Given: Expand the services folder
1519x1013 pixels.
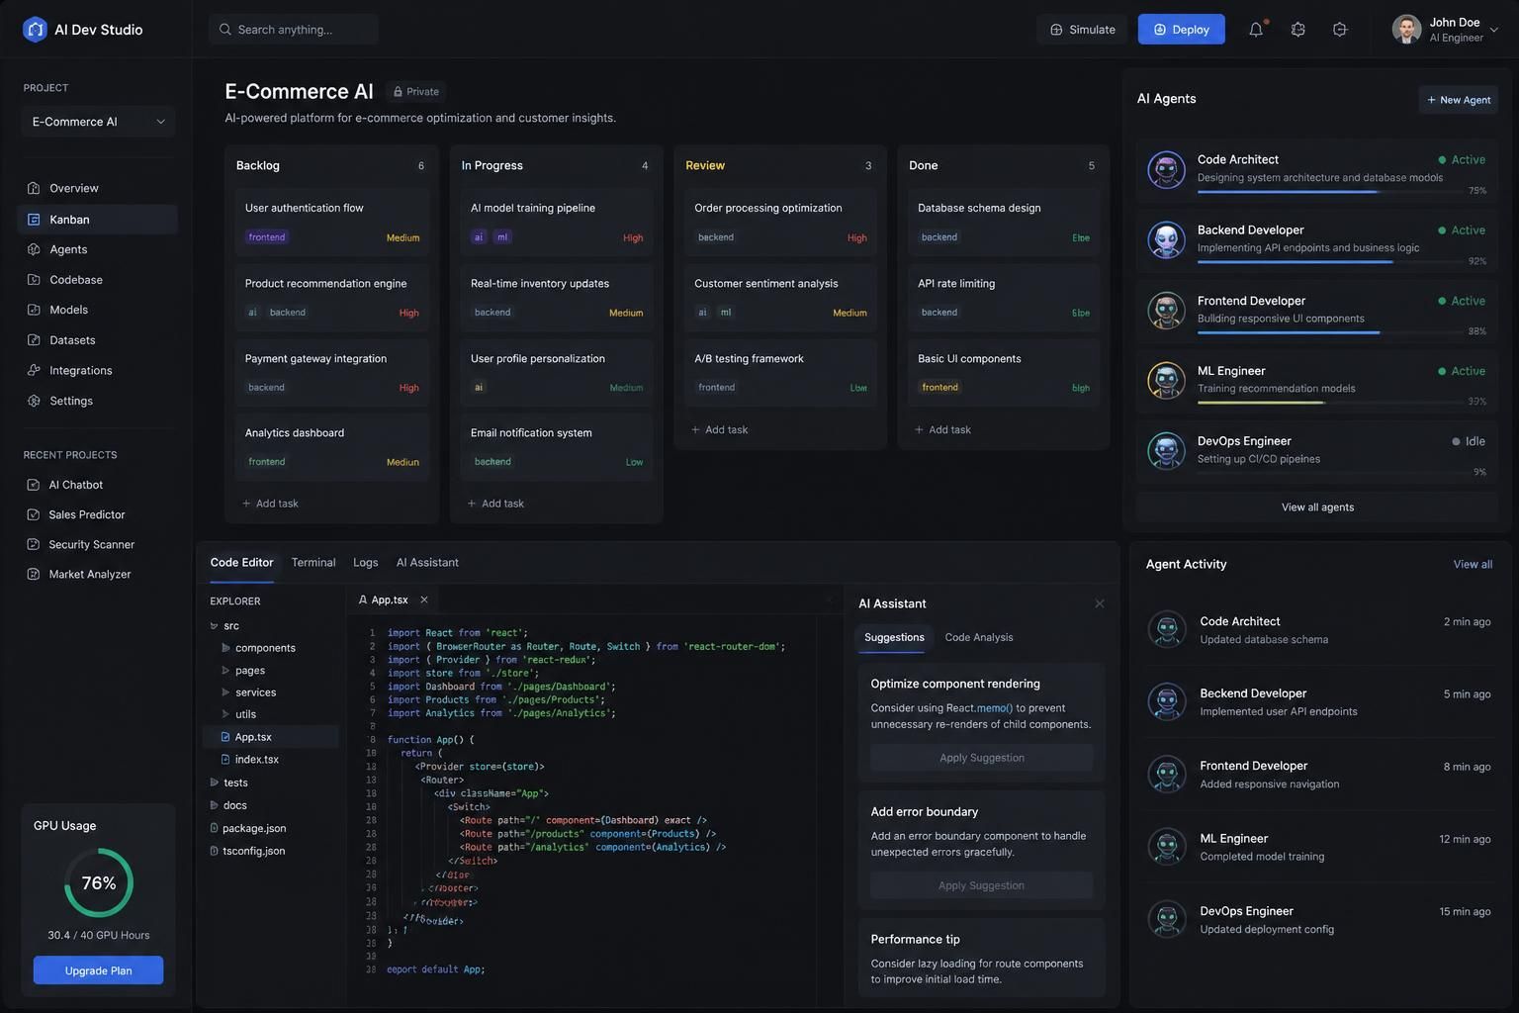Looking at the screenshot, I should pyautogui.click(x=225, y=692).
